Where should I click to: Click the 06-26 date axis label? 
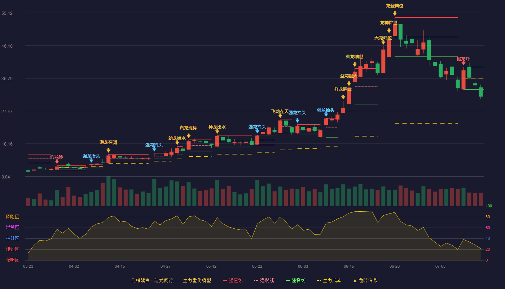[x=395, y=266]
